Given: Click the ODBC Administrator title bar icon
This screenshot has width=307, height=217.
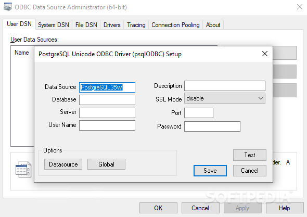Looking at the screenshot, I should point(8,7).
